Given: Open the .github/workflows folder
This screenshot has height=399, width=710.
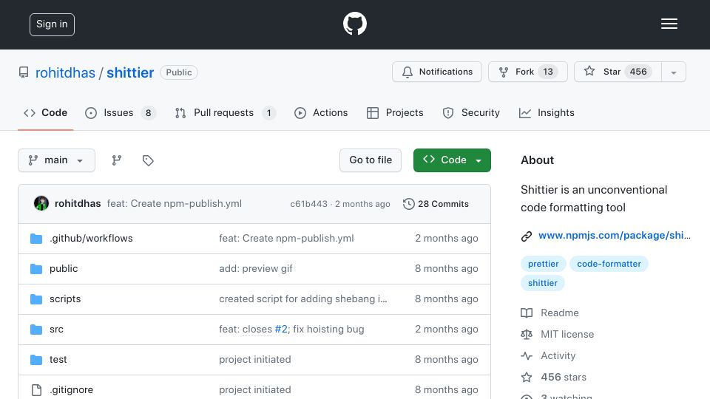Looking at the screenshot, I should pos(91,239).
